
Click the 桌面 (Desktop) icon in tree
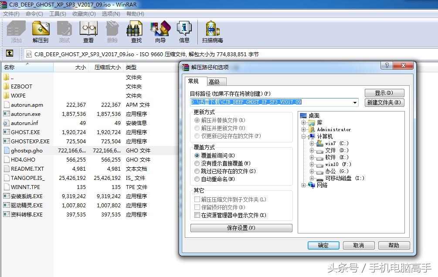coord(303,115)
